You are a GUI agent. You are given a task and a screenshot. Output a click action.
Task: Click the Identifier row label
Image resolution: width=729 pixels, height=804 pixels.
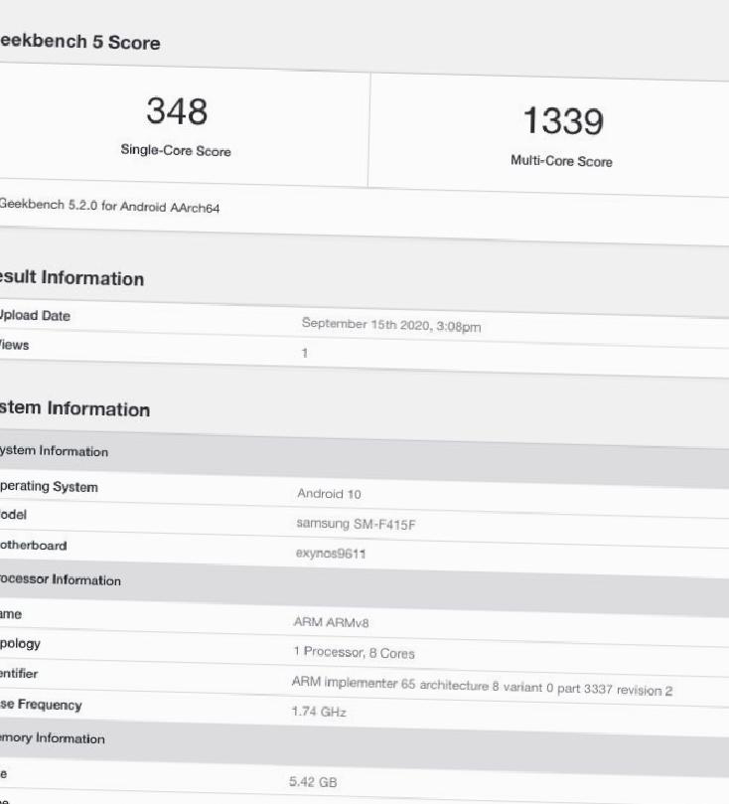tap(19, 674)
